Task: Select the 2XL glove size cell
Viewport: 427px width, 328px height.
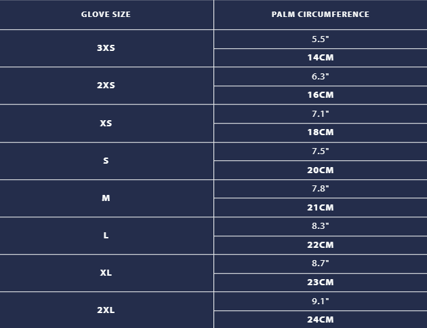Action: [106, 310]
